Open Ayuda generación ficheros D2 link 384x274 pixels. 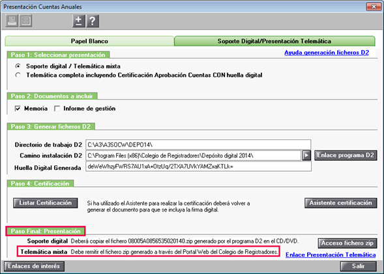pos(327,53)
